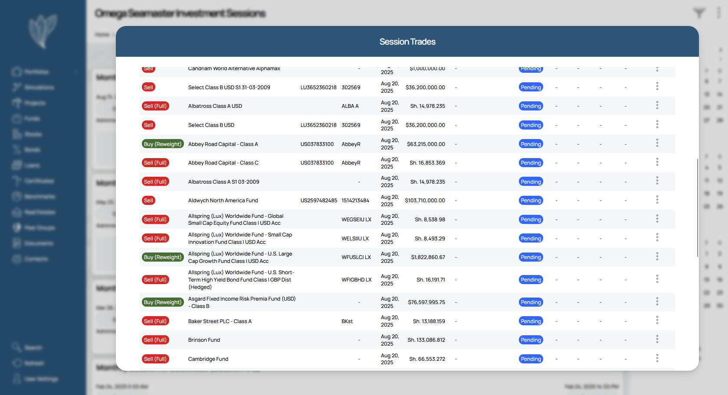Click the Albatross Class A S1 03-2009 fund name
Viewport: 728px width, 395px height.
pyautogui.click(x=223, y=182)
